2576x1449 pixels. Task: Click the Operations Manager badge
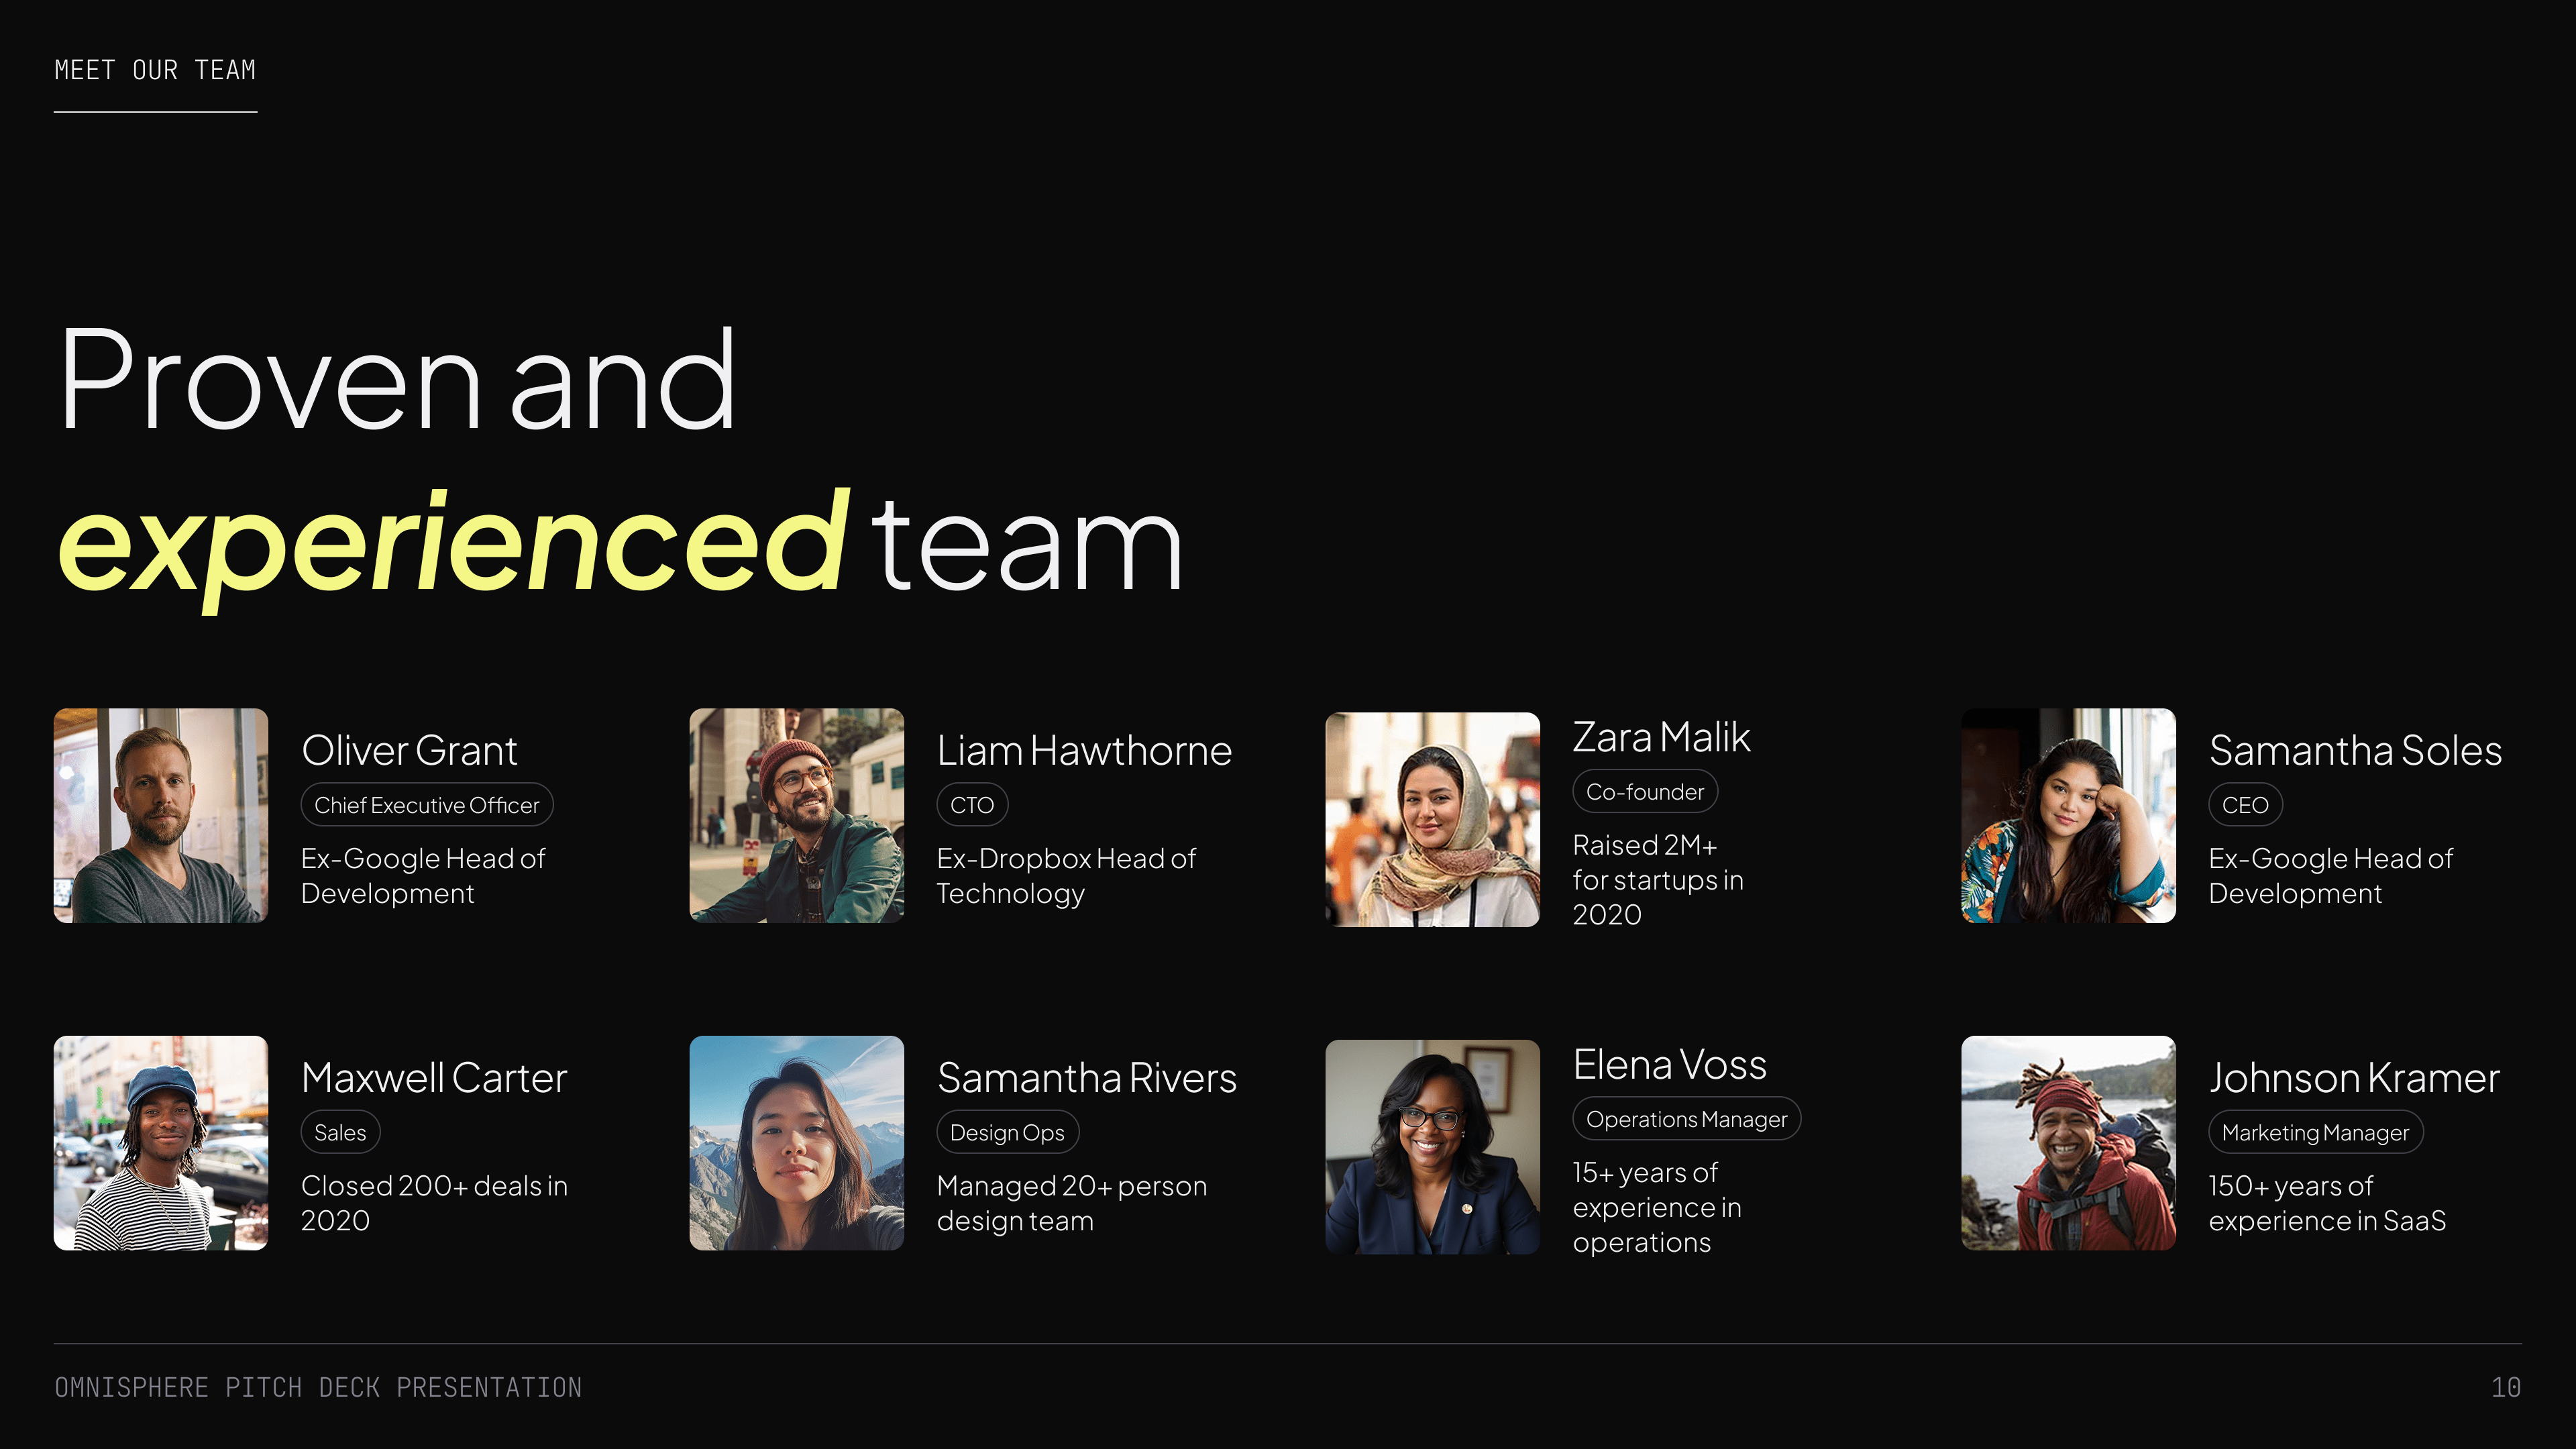point(1686,1119)
